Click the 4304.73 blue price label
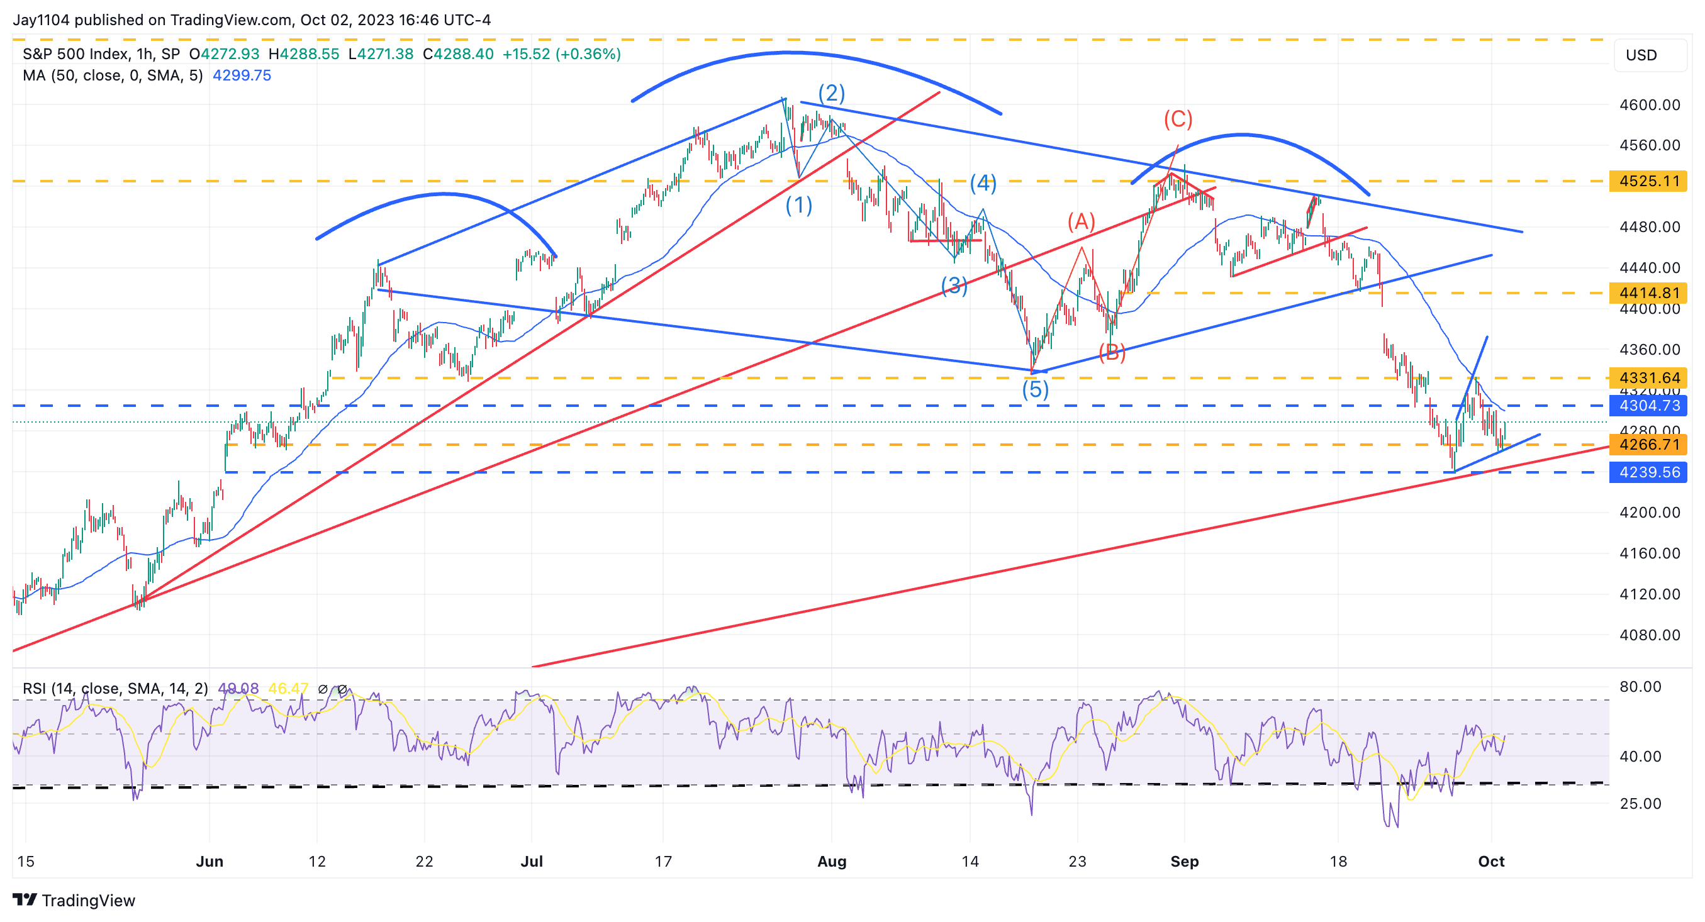 [x=1648, y=406]
